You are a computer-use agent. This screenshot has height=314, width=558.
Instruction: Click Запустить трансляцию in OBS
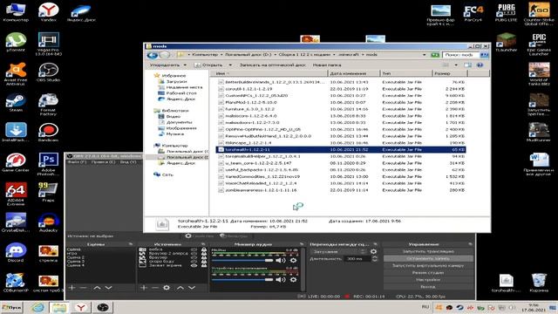428,251
